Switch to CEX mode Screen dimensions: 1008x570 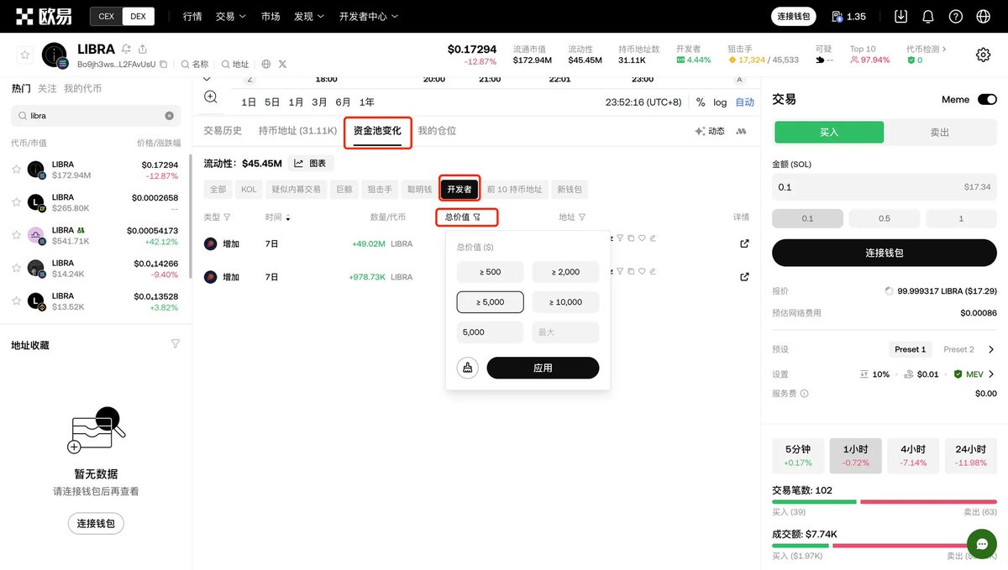[x=106, y=16]
